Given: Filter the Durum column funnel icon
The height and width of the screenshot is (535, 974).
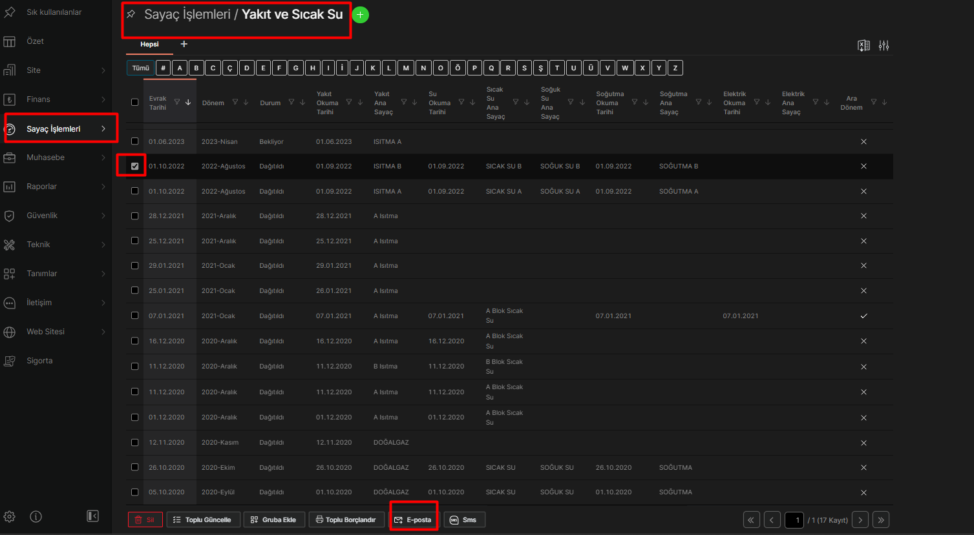Looking at the screenshot, I should click(291, 102).
